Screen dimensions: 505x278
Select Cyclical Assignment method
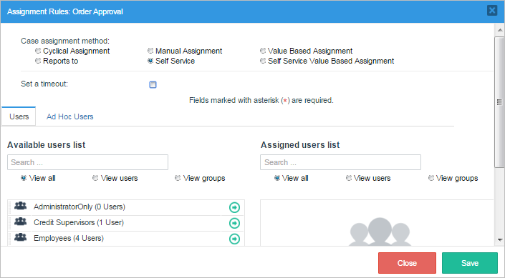[38, 51]
